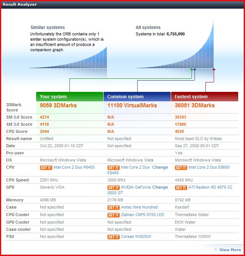245x256 pixels.
Task: Open the Zalman CNPS 9700 LED link
Action: (142, 215)
